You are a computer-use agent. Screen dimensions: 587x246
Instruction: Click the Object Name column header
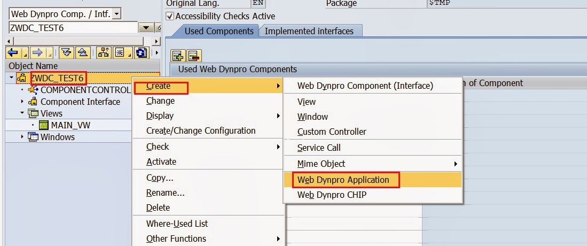point(82,66)
